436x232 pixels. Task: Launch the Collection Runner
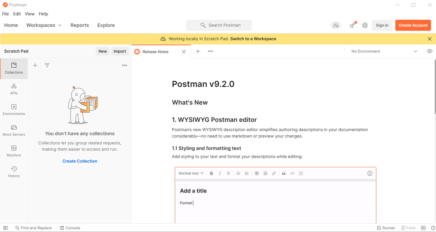click(386, 228)
